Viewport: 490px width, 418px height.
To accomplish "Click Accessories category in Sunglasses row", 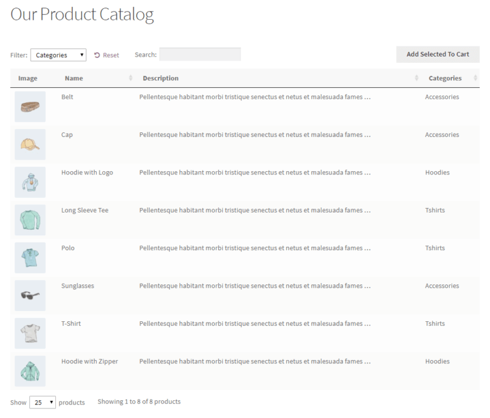I will point(442,286).
